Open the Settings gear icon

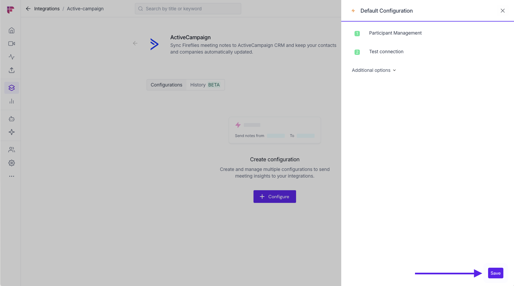click(x=12, y=163)
